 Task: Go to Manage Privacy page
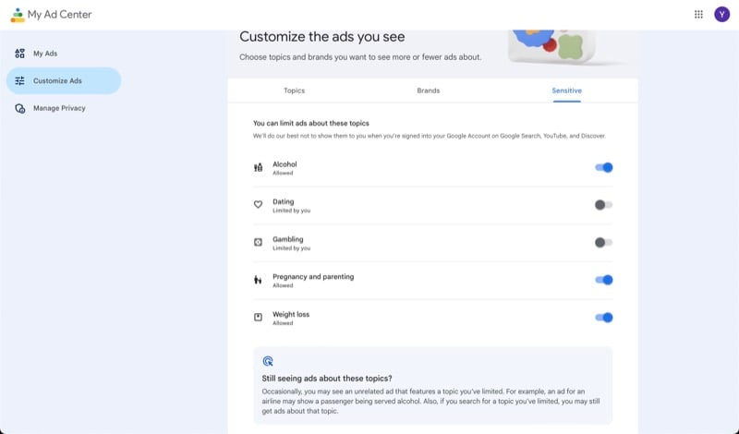pyautogui.click(x=59, y=108)
